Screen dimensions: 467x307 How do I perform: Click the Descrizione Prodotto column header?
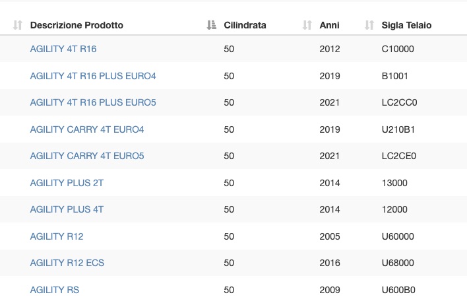(77, 25)
